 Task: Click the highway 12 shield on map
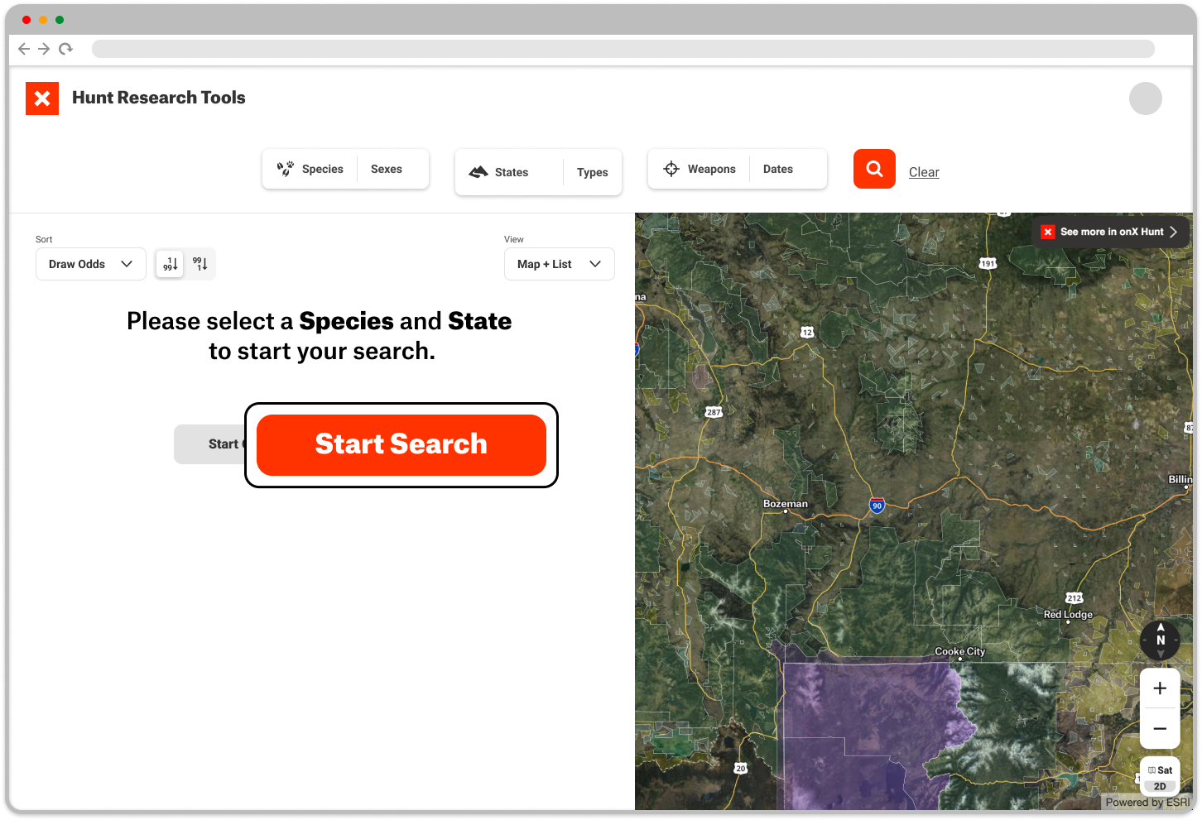[x=807, y=332]
